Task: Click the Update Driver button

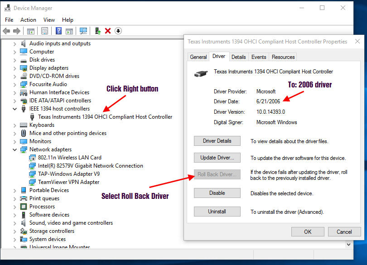Action: pos(217,158)
